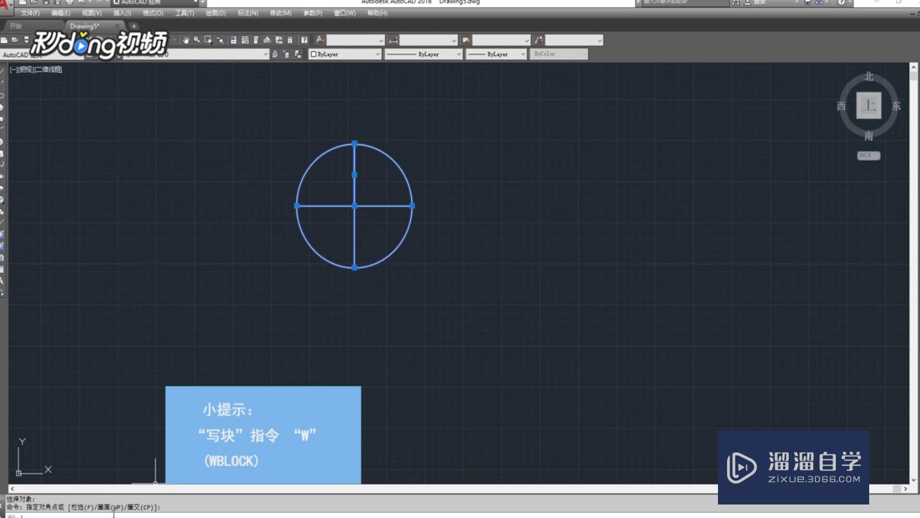Open the 工具(T) menu

tap(185, 13)
